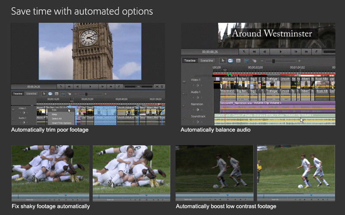The height and width of the screenshot is (215, 345).
Task: Open Timeline tab in the balance audio panel
Action: (190, 61)
